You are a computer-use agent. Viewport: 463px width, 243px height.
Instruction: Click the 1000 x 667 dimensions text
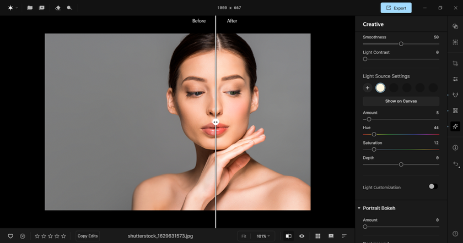tap(229, 8)
